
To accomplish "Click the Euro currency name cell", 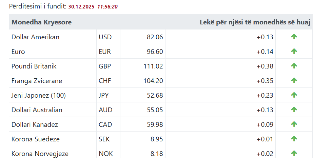I will point(18,52).
